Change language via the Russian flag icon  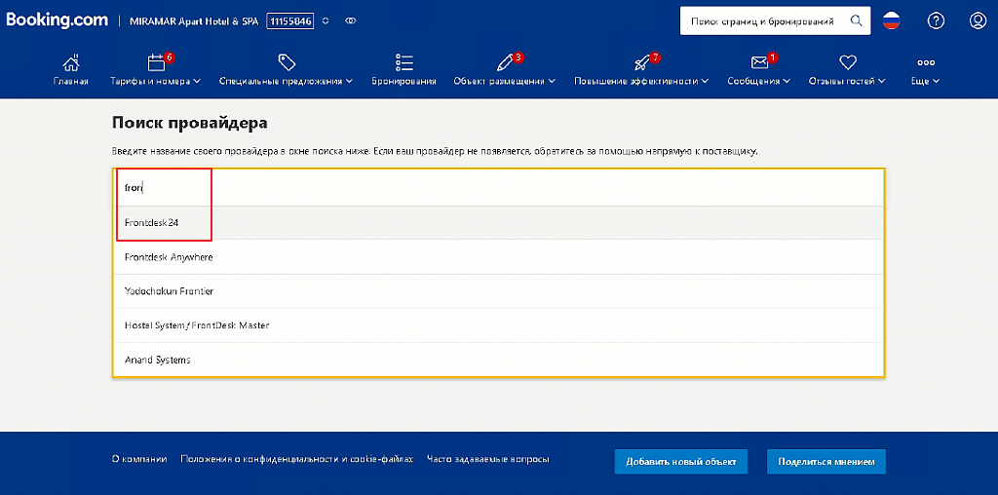coord(892,21)
